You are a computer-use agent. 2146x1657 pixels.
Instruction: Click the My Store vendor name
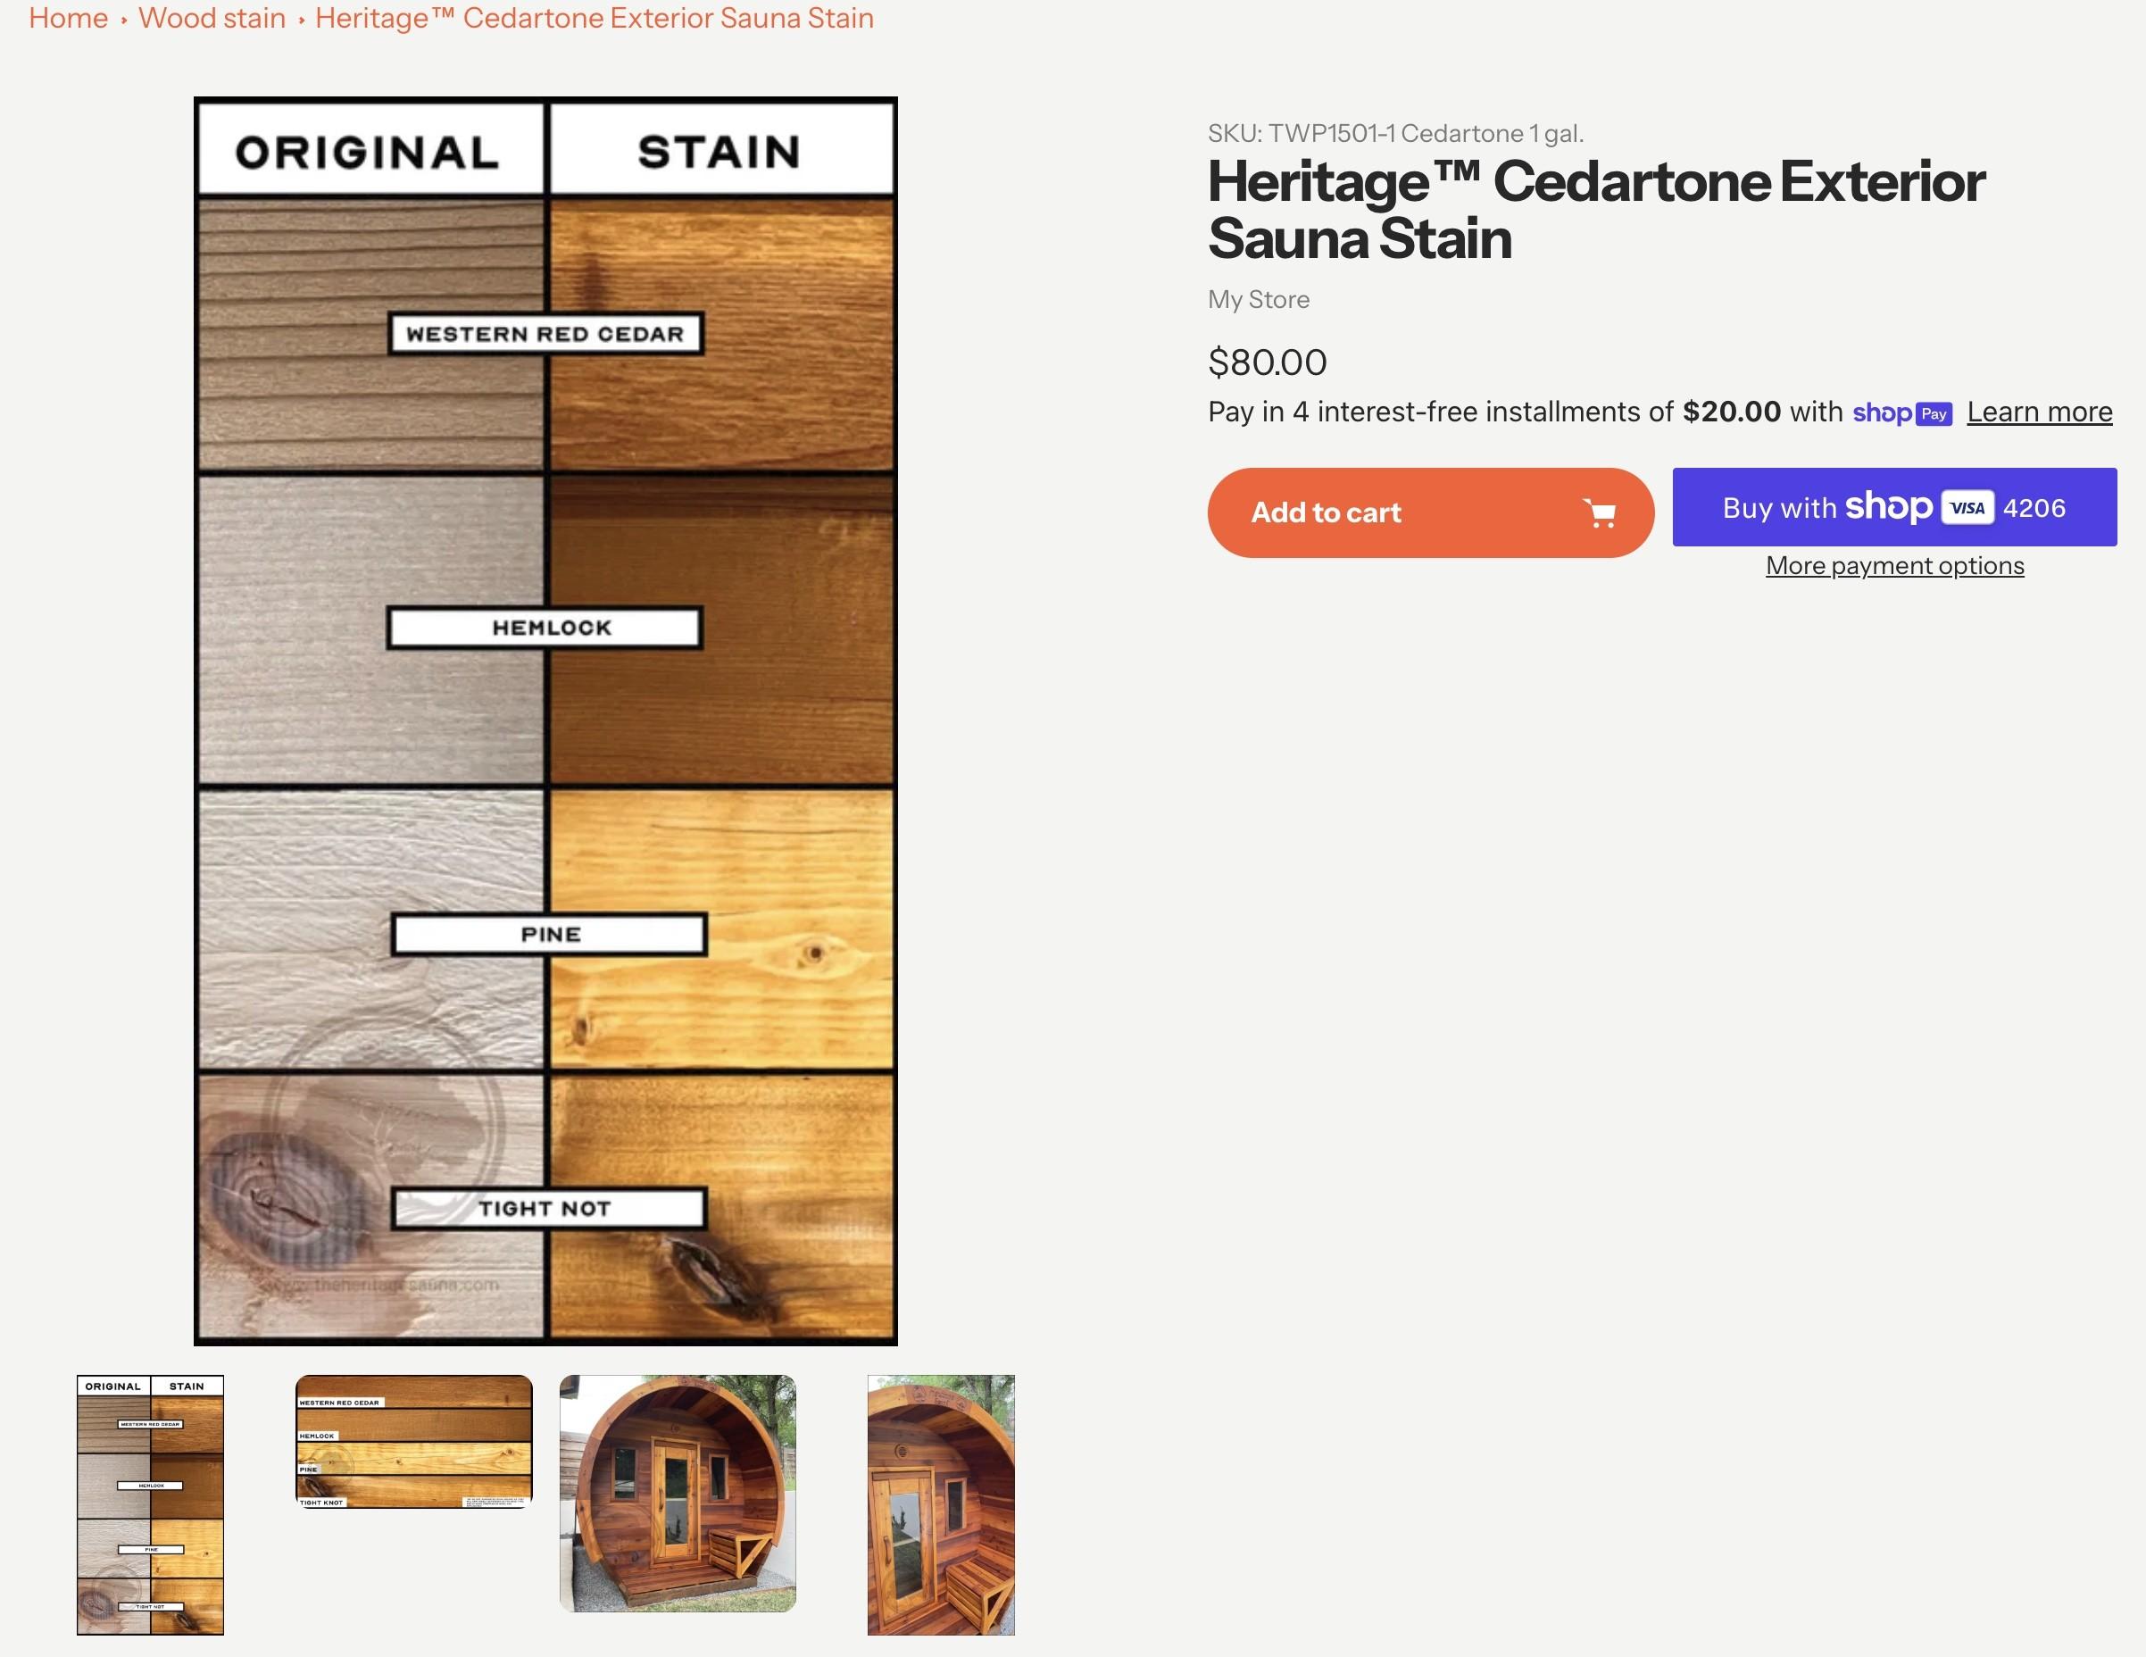click(1258, 300)
